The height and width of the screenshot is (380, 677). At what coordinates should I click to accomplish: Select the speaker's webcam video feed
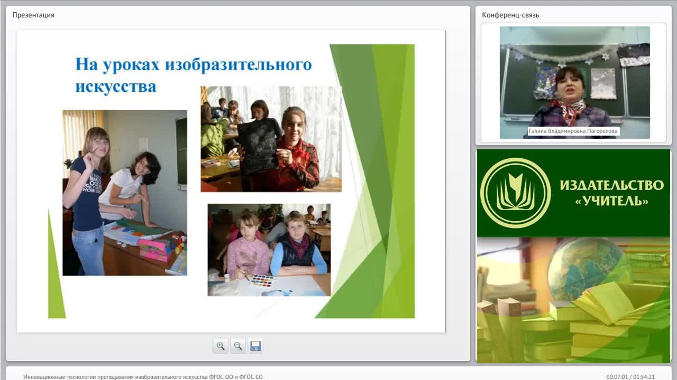point(575,82)
